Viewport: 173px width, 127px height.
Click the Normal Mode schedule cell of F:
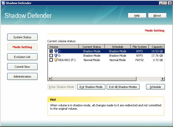118,60
